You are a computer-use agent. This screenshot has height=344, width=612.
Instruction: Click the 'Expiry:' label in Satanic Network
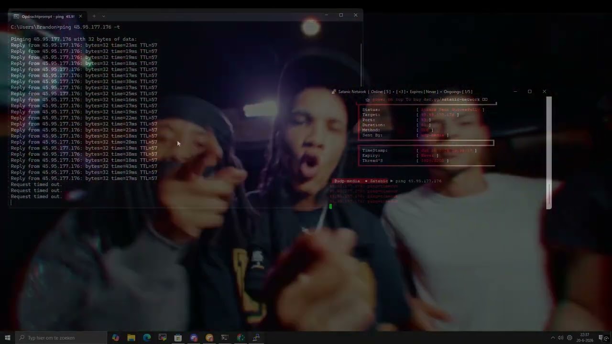(x=371, y=156)
